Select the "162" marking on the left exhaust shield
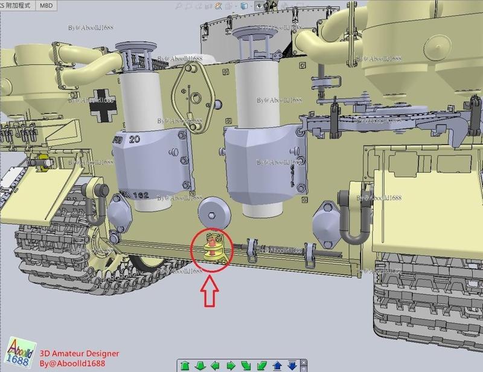Image resolution: width=483 pixels, height=372 pixels. [141, 195]
